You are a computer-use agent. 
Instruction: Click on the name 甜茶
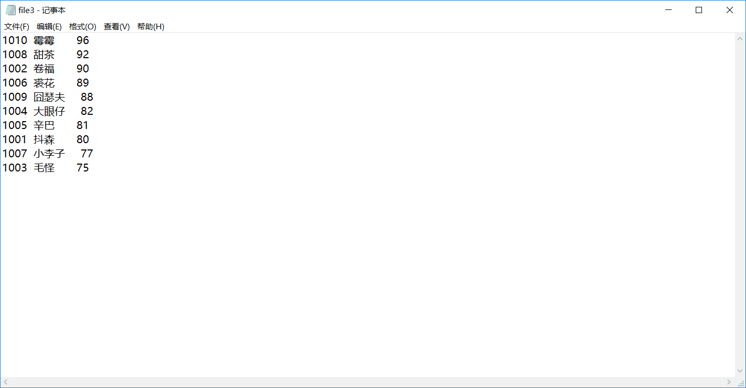click(x=44, y=55)
